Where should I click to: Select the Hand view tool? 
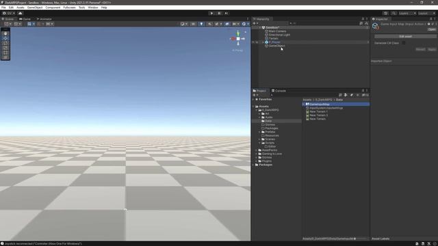[x=5, y=33]
